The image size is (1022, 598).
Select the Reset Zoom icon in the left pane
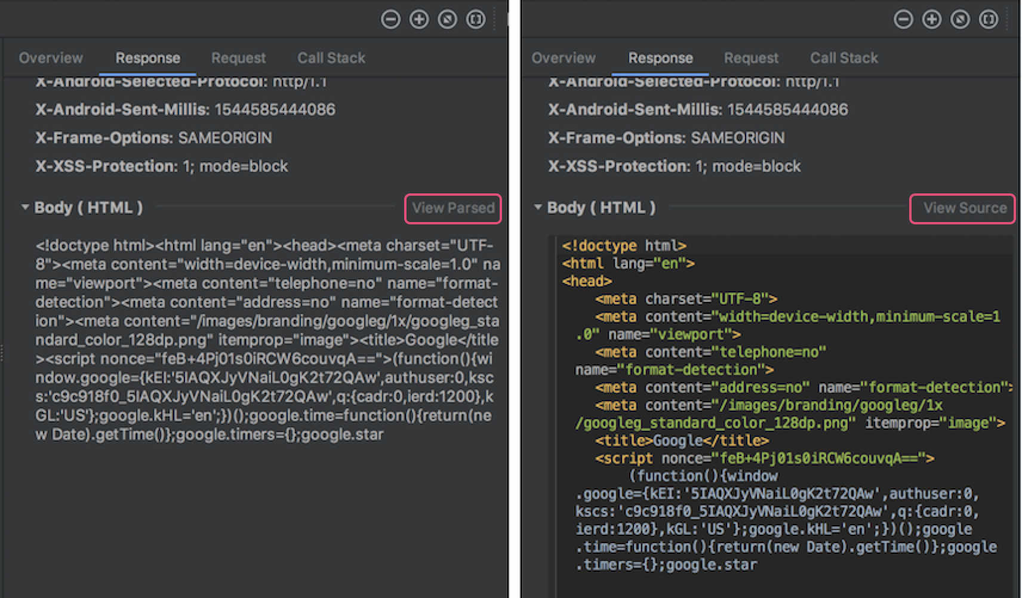[x=447, y=19]
